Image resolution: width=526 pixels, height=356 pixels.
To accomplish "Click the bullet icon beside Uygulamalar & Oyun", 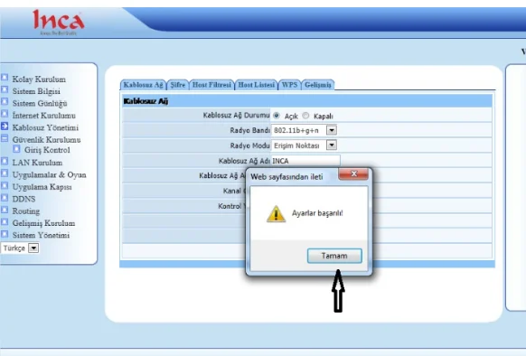I will [x=5, y=173].
